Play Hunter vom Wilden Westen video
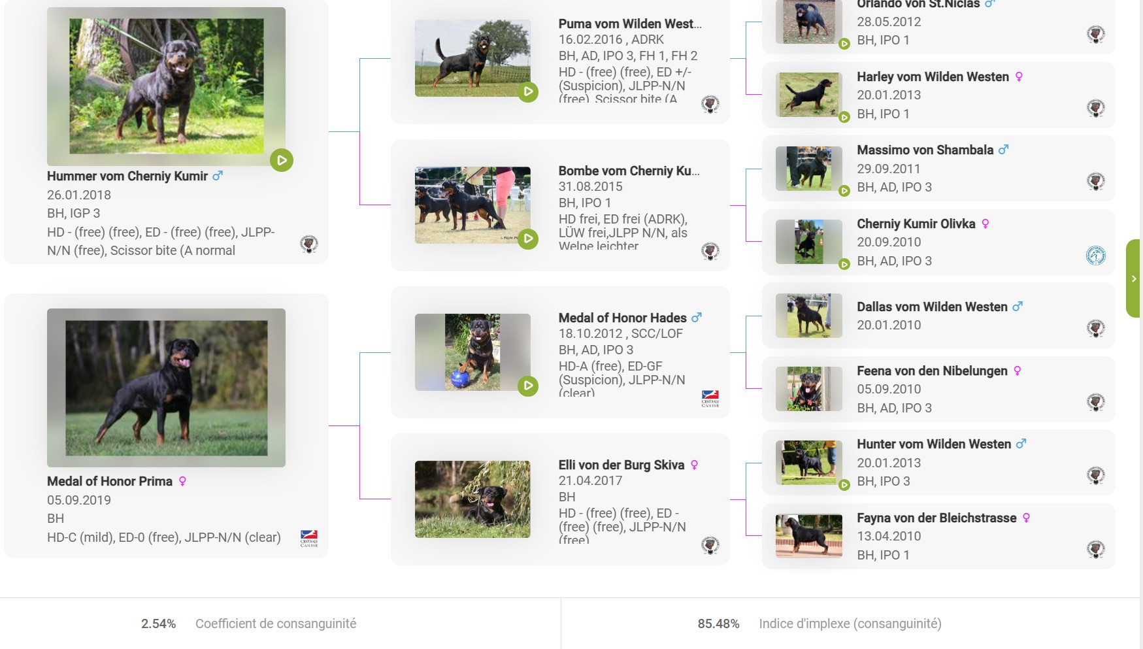 (x=844, y=485)
